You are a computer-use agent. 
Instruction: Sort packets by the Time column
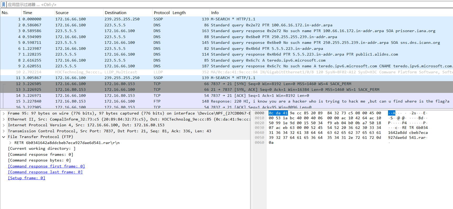pyautogui.click(x=38, y=13)
